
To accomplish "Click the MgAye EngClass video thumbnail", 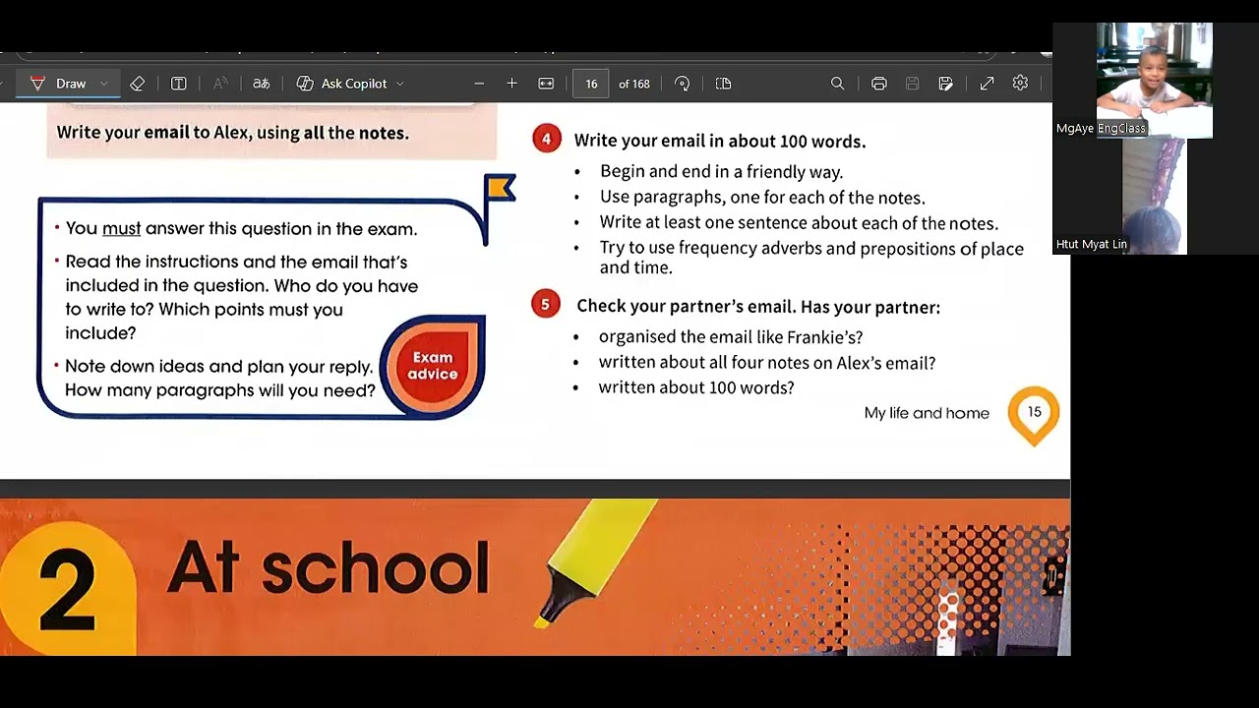I will tap(1155, 80).
